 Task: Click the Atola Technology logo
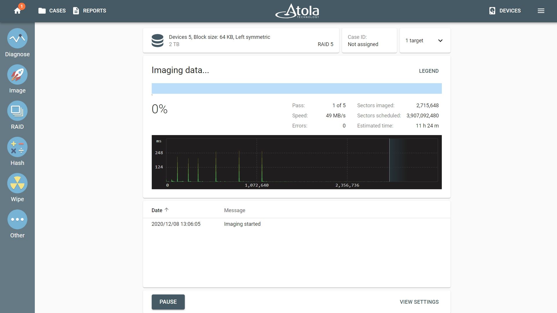297,11
